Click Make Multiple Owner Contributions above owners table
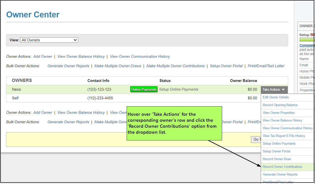The height and width of the screenshot is (184, 315). tap(175, 66)
